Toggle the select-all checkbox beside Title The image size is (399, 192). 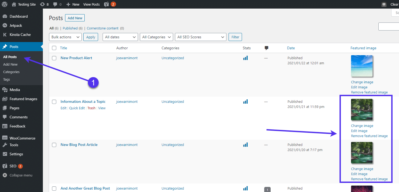click(54, 48)
